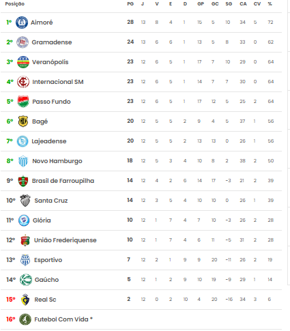Select the Santa Cruz team crest
290x331 pixels.
click(25, 201)
